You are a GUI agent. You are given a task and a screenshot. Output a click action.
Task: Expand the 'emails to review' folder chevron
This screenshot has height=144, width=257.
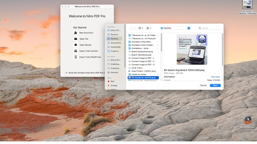[158, 74]
